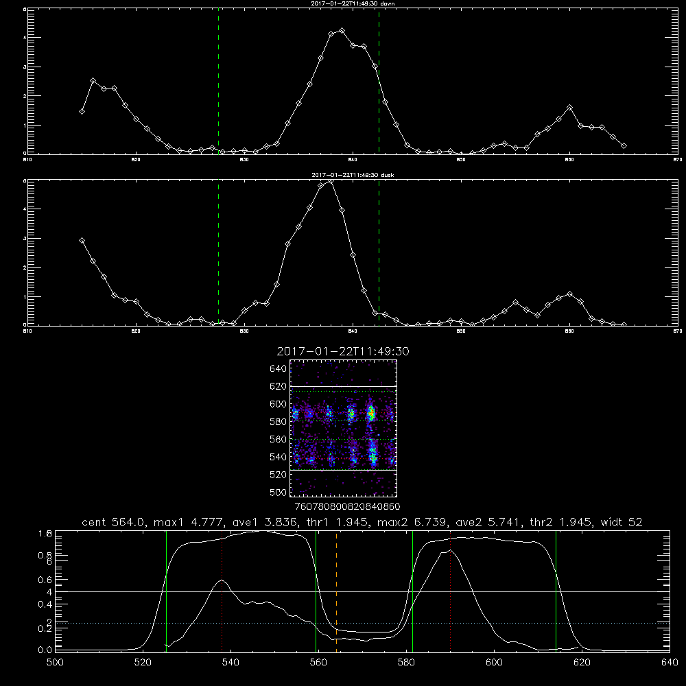Click the solid green line near 559
686x686 pixels.
coord(316,591)
